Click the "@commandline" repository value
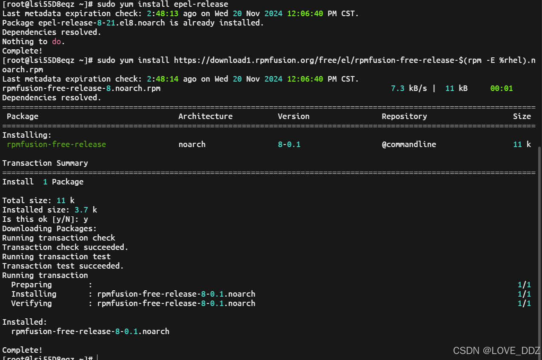This screenshot has height=360, width=542. (409, 145)
